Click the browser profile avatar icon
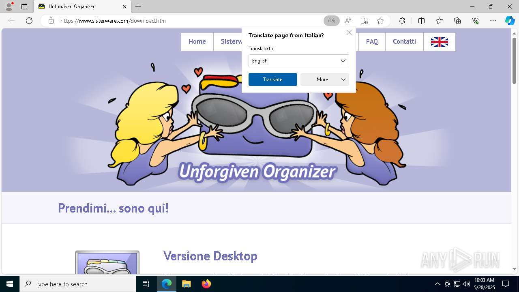The width and height of the screenshot is (519, 292). 9,6
